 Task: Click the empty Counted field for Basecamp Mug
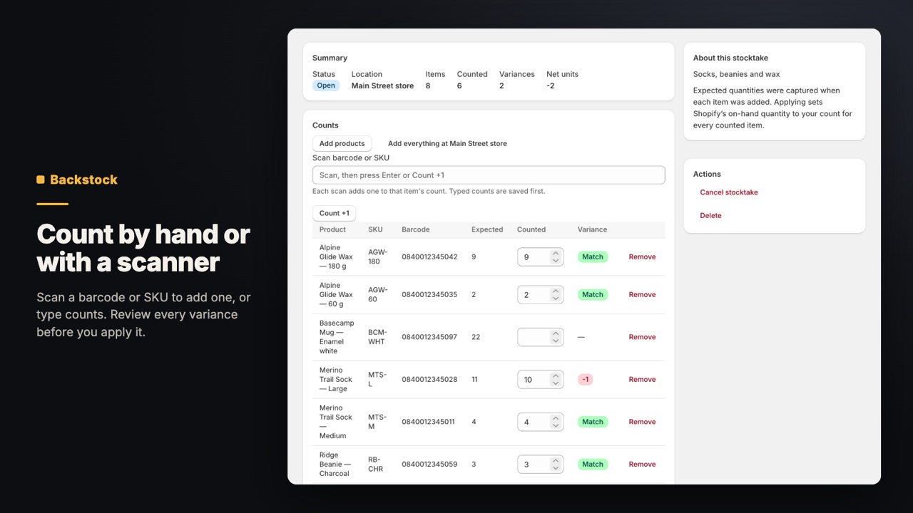point(540,337)
